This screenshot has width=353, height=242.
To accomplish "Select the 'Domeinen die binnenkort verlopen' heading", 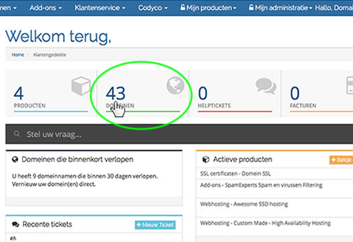I will coord(77,159).
